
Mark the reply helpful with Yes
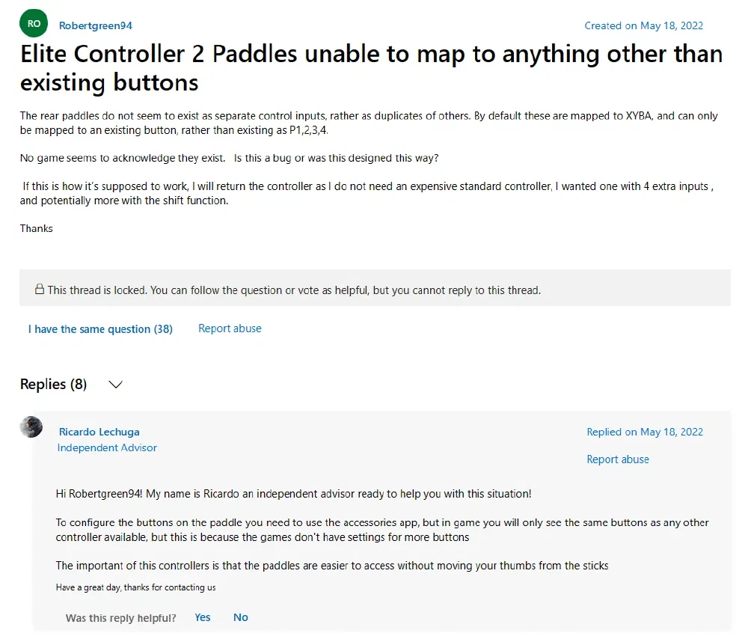coord(203,617)
